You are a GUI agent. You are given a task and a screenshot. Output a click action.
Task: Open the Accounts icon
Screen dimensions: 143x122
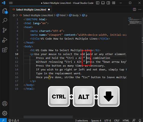5,104
